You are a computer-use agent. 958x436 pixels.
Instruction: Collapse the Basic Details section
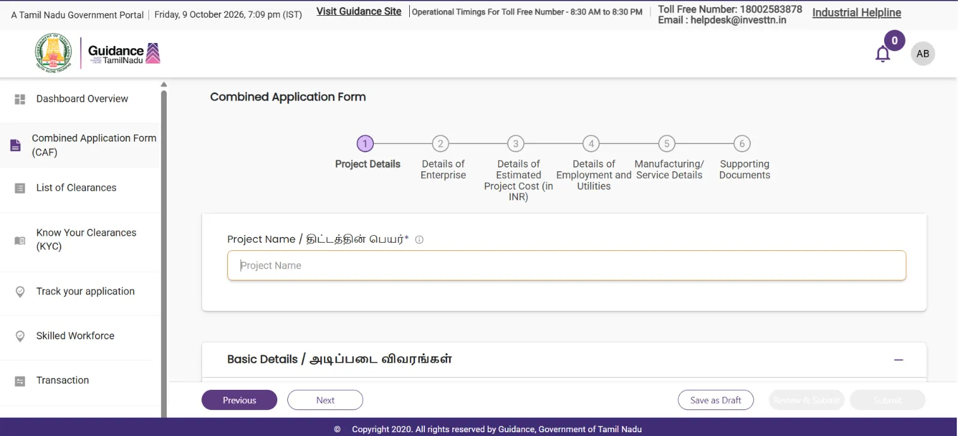tap(899, 360)
